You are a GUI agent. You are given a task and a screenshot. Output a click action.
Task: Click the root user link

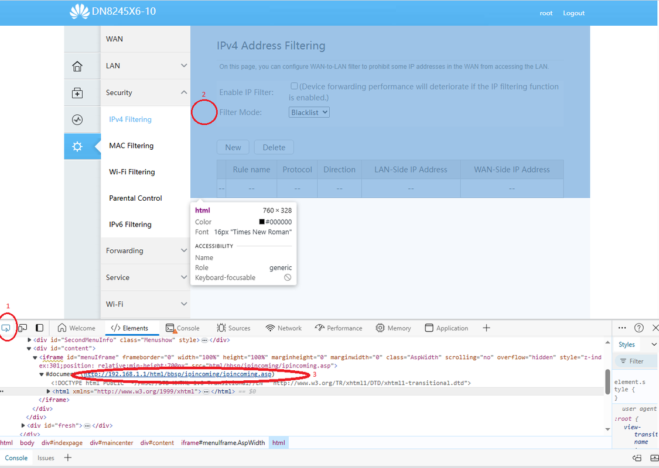pyautogui.click(x=546, y=13)
